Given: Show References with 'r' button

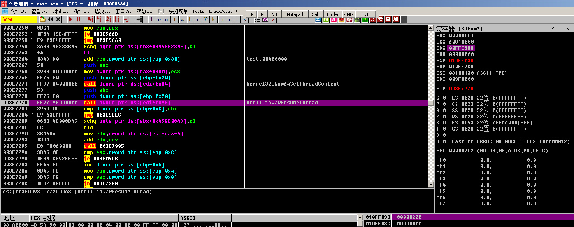Looking at the screenshot, I should [229, 19].
